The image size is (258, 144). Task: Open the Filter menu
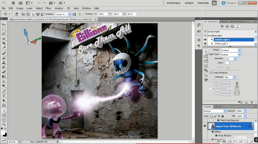pyautogui.click(x=48, y=8)
